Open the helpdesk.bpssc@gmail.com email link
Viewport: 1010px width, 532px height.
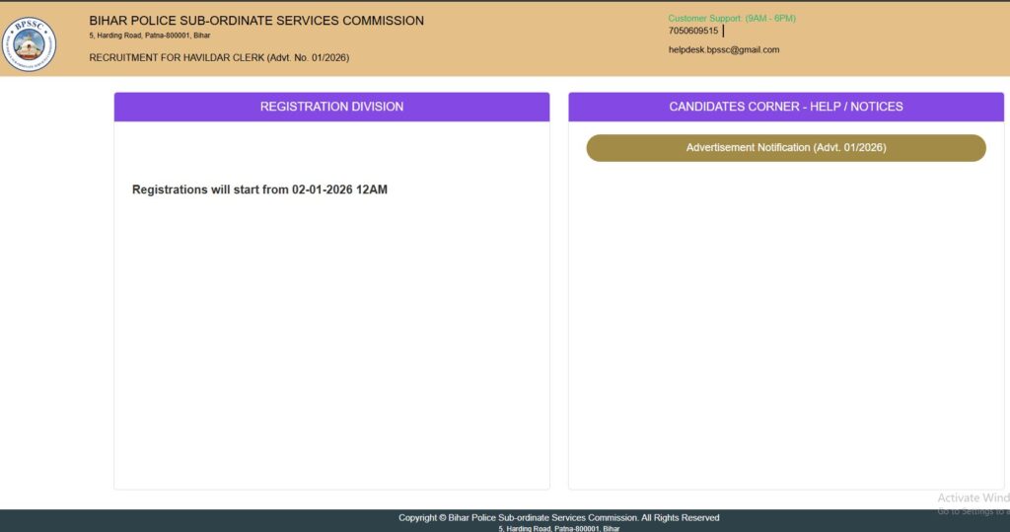point(723,49)
